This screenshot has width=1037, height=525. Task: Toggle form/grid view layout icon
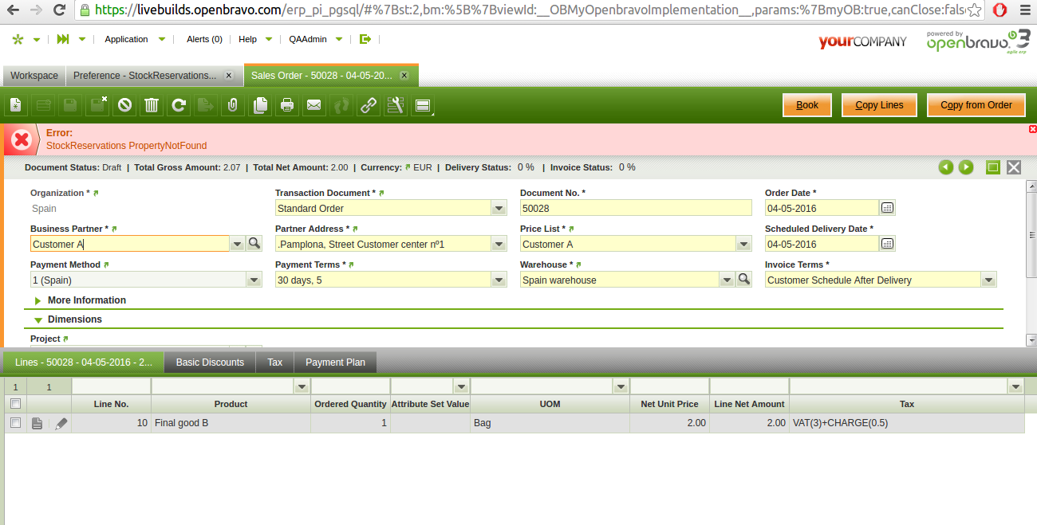tap(423, 105)
